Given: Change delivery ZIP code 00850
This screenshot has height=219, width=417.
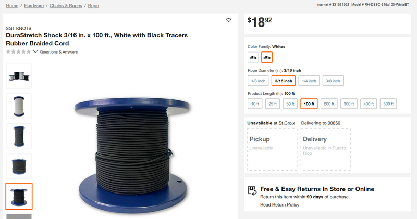Looking at the screenshot, I should 334,123.
